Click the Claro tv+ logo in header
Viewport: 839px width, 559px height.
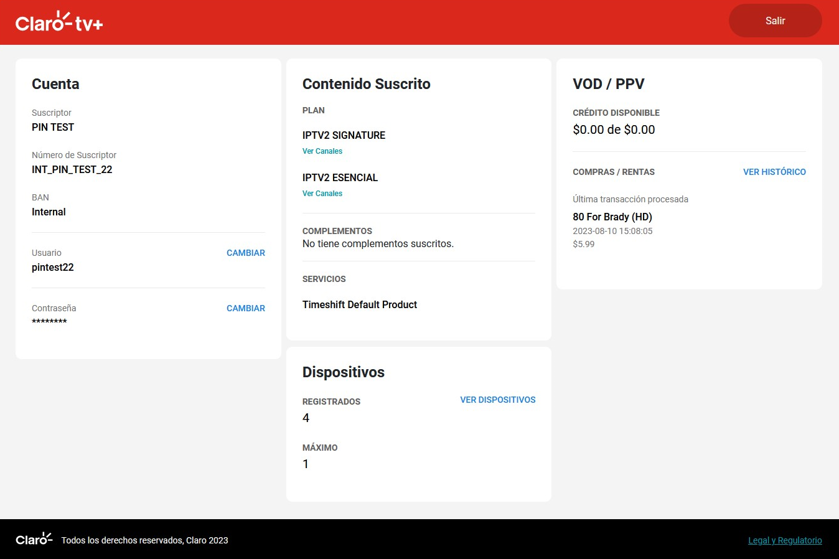(x=59, y=22)
